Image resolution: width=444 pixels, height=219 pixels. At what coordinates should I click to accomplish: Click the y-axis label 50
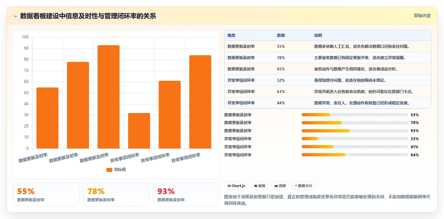[x=26, y=93]
